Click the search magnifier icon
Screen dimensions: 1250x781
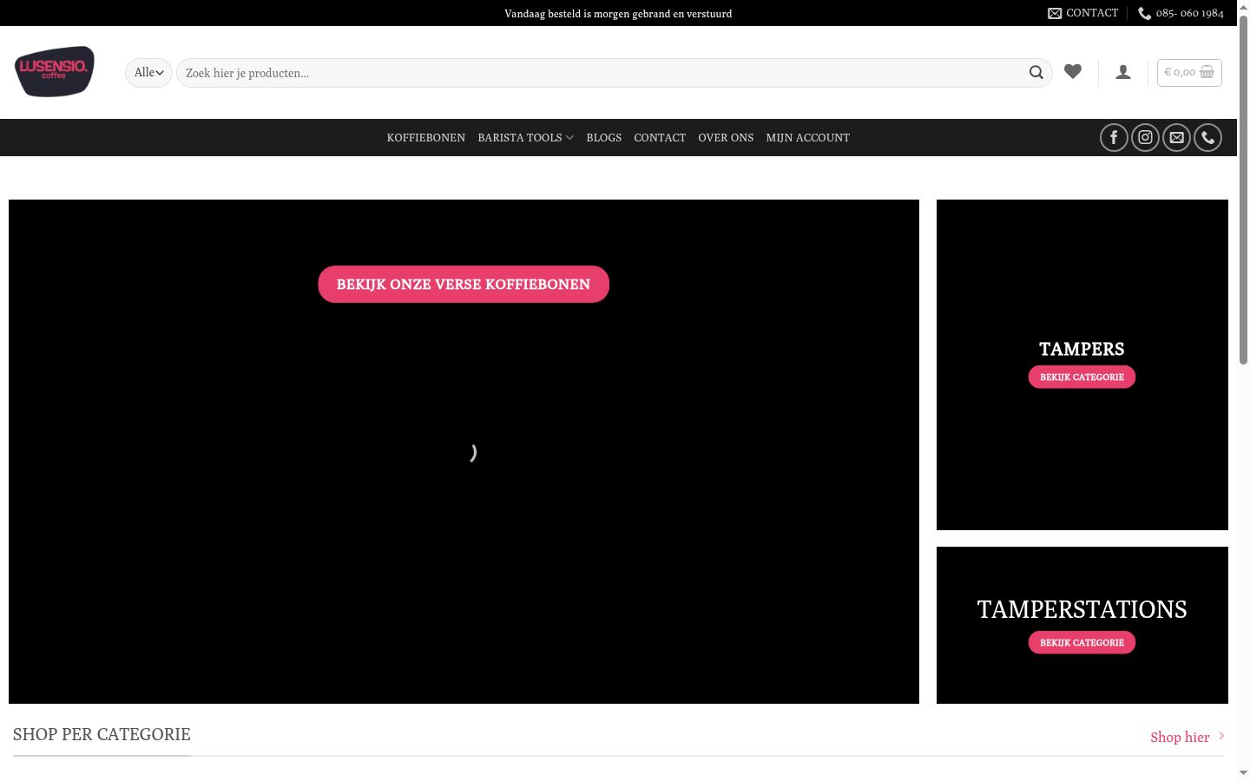(x=1036, y=73)
